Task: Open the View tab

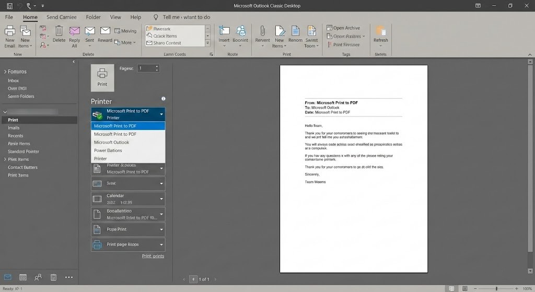Action: click(115, 17)
